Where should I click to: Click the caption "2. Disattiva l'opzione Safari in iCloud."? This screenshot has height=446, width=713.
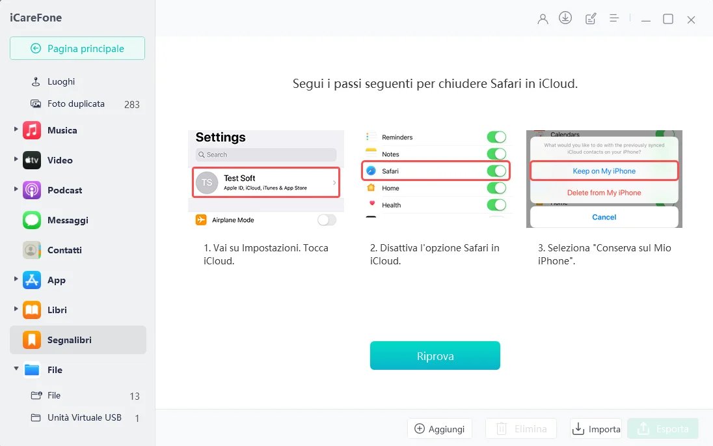click(x=435, y=255)
